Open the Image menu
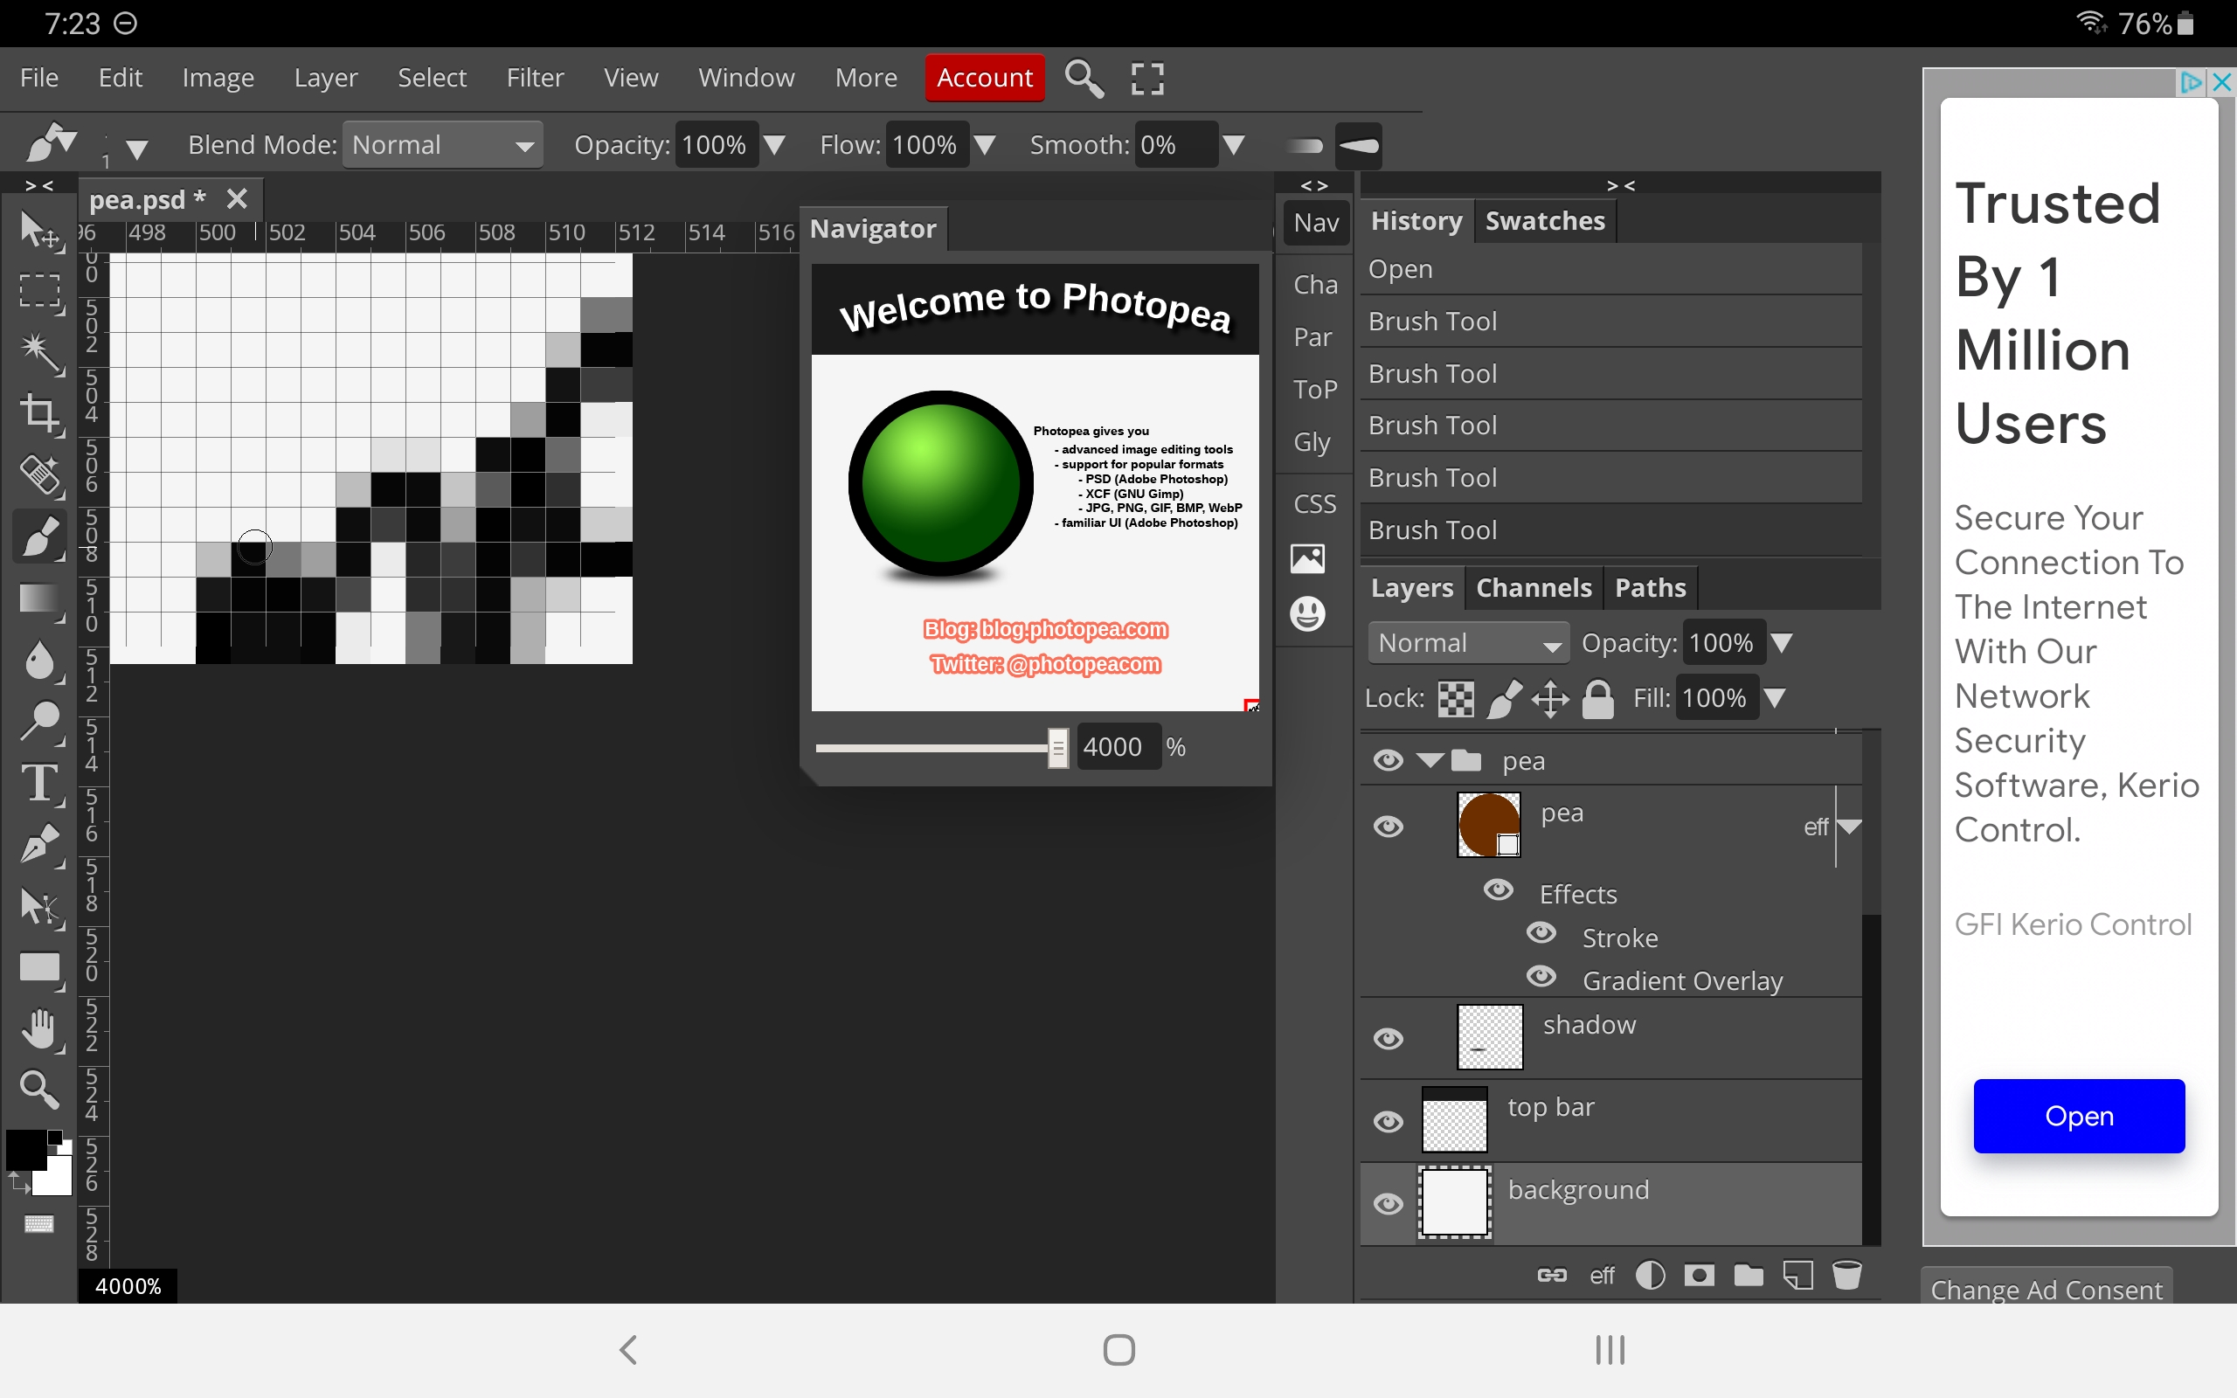Image resolution: width=2237 pixels, height=1398 pixels. click(218, 78)
